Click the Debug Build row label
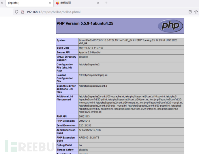This screenshot has width=199, height=154. [x=64, y=145]
